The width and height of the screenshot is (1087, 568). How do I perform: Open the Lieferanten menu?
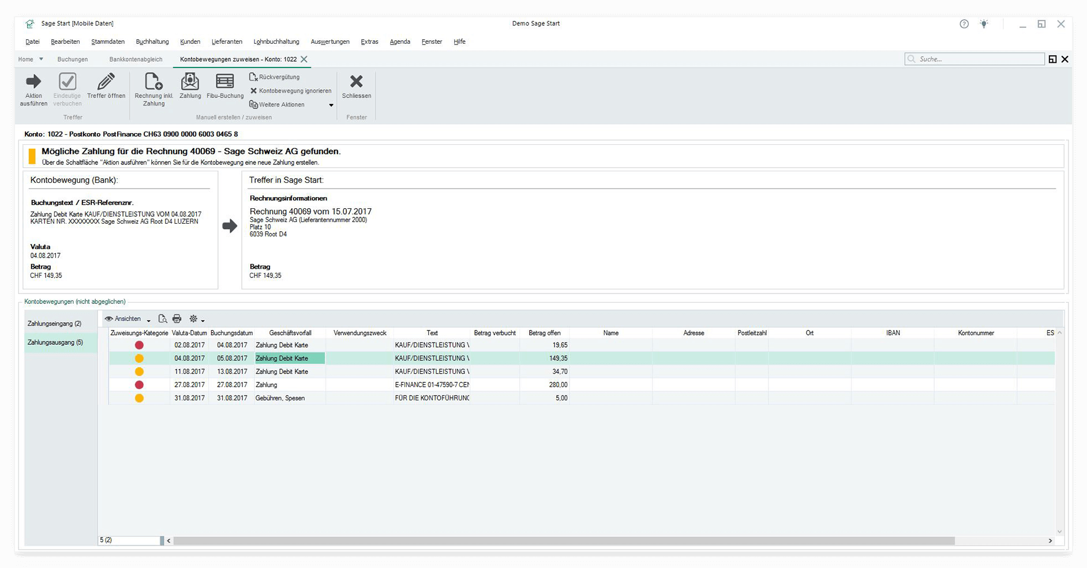pyautogui.click(x=227, y=42)
